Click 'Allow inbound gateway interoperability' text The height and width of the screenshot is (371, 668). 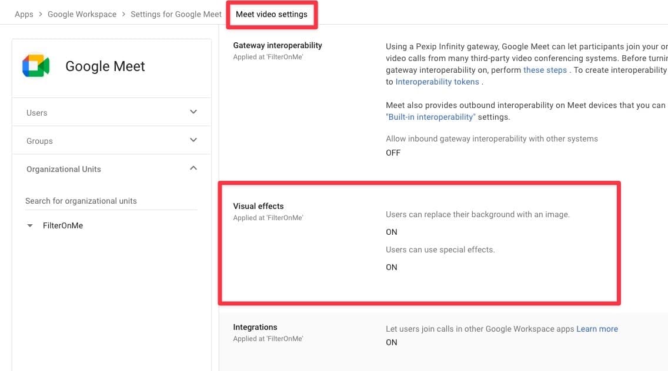click(492, 139)
